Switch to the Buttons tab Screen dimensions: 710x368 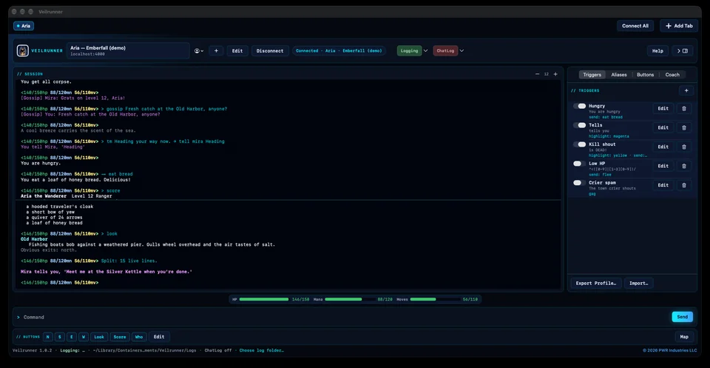[x=645, y=75]
